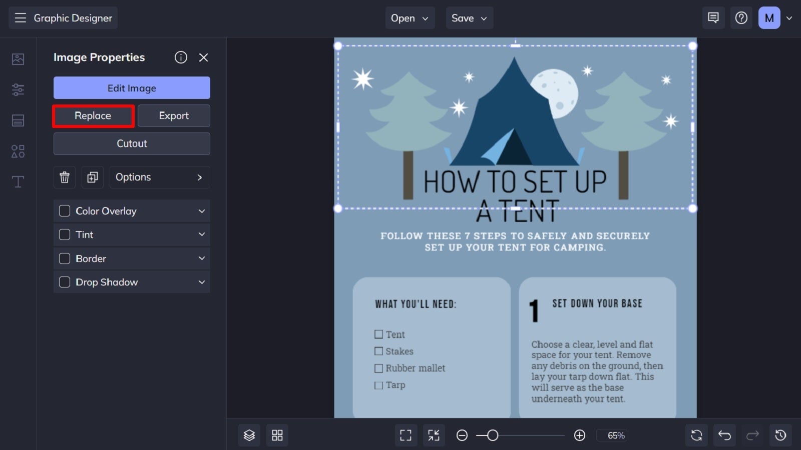Open the Layers view at the bottom

click(x=249, y=435)
